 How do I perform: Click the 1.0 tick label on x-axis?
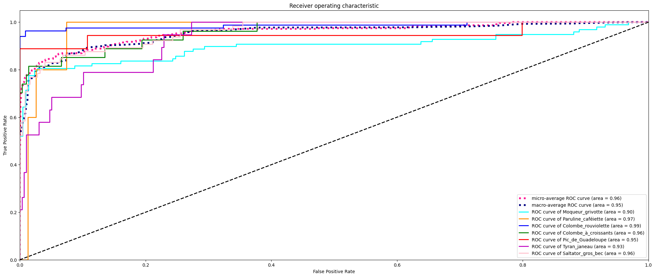[x=648, y=265]
